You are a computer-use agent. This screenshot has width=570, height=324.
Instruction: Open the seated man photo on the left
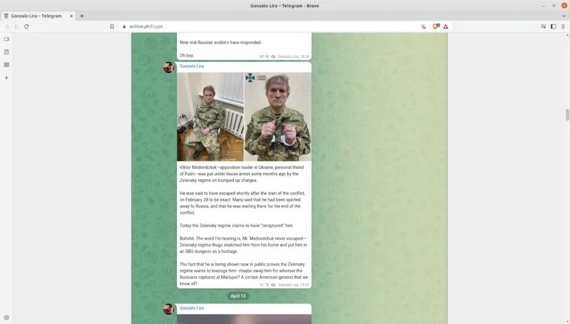click(x=210, y=117)
